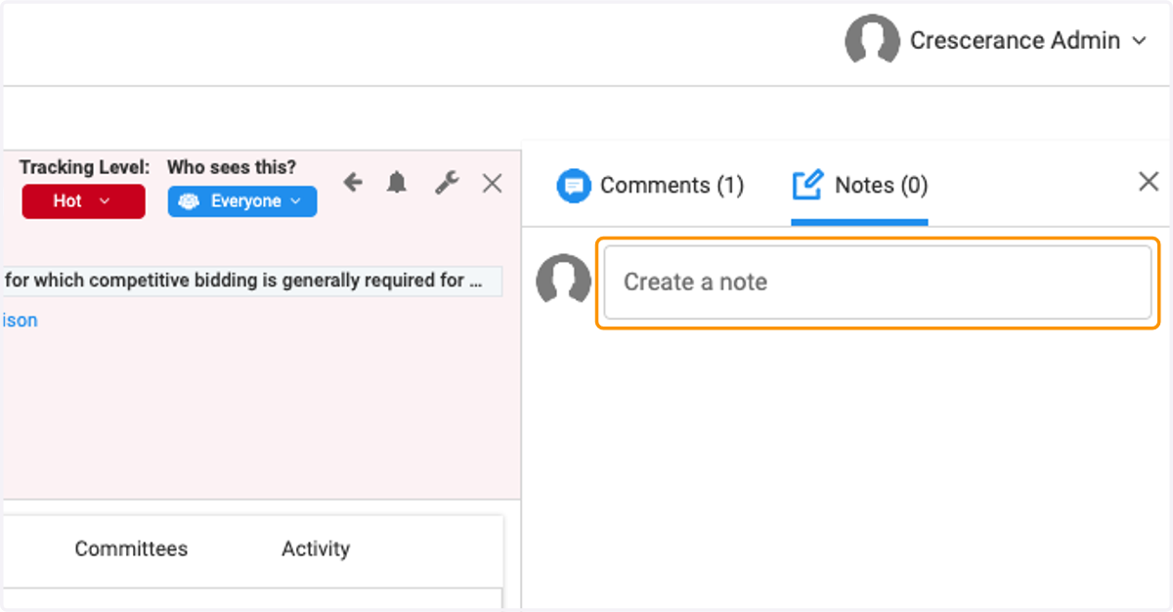
Task: Open the Activity tab
Action: [316, 549]
